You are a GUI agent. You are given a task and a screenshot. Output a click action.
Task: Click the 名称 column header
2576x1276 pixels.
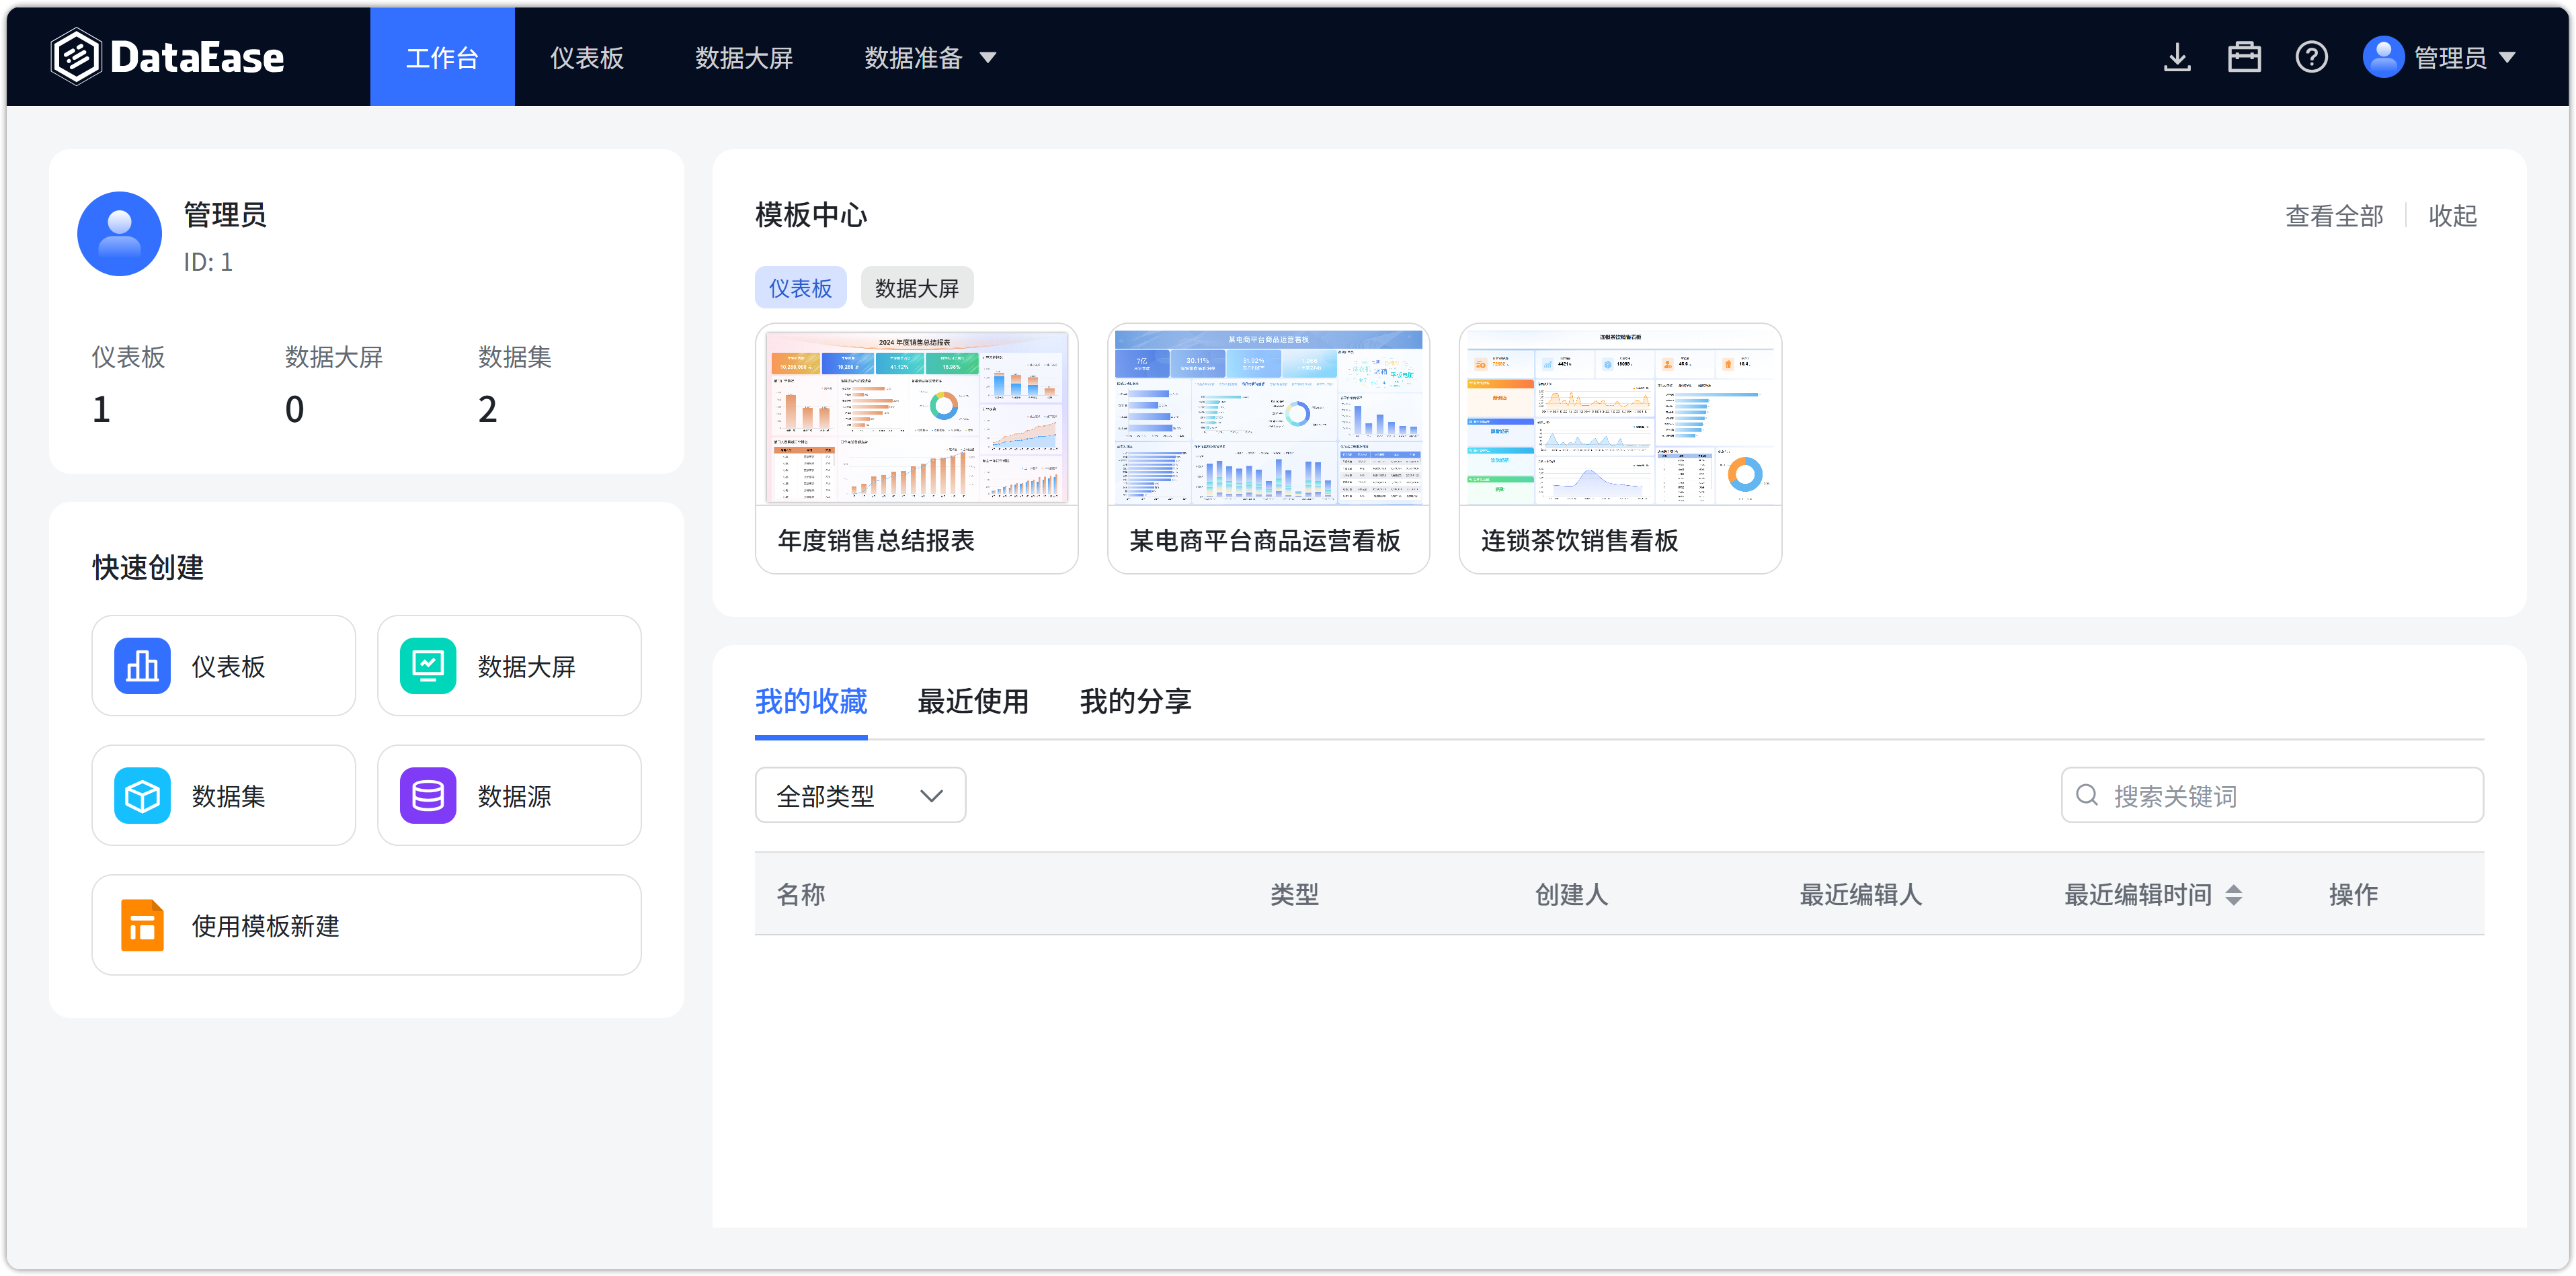[801, 894]
